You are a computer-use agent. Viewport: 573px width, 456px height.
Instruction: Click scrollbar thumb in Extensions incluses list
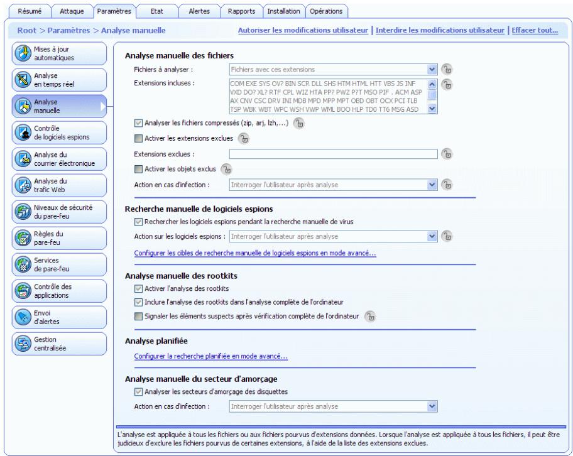point(432,95)
